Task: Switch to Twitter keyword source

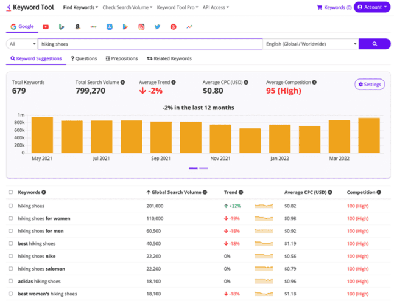Action: tap(157, 27)
